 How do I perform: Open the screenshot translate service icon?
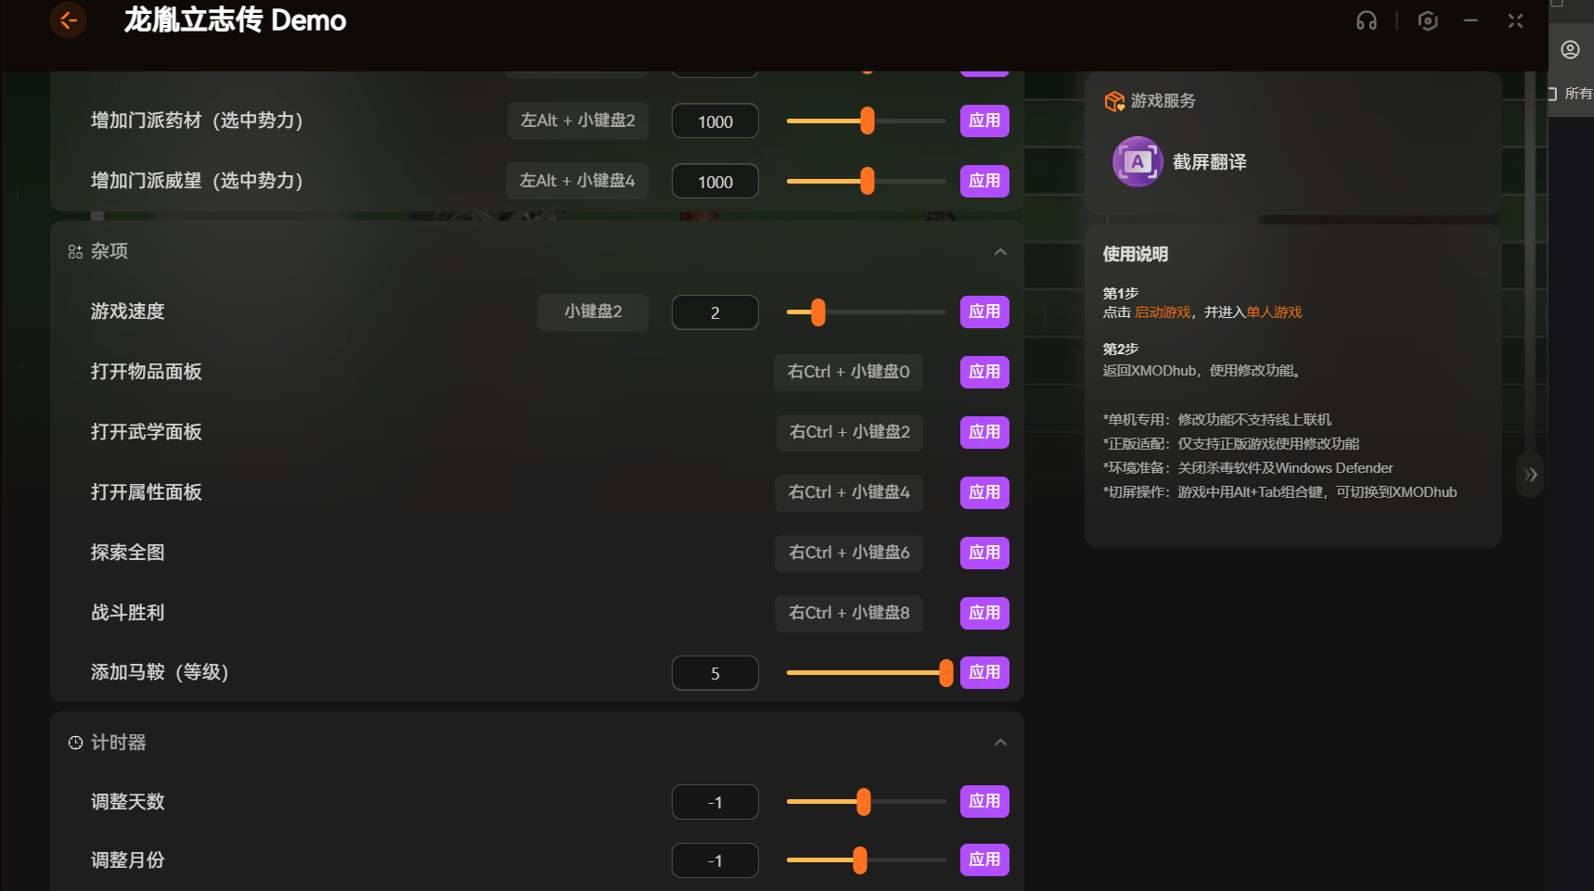pyautogui.click(x=1137, y=162)
